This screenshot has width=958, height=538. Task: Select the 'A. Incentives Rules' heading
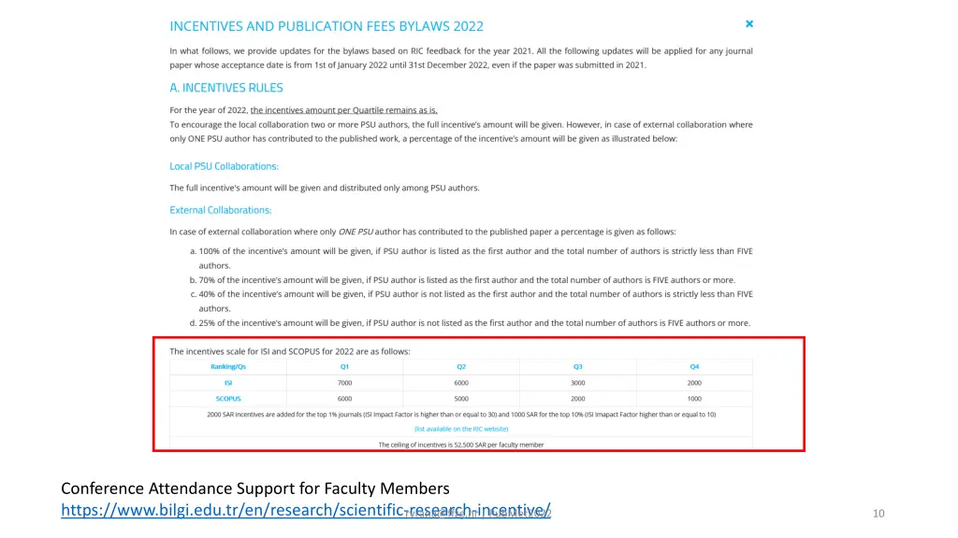click(x=225, y=88)
